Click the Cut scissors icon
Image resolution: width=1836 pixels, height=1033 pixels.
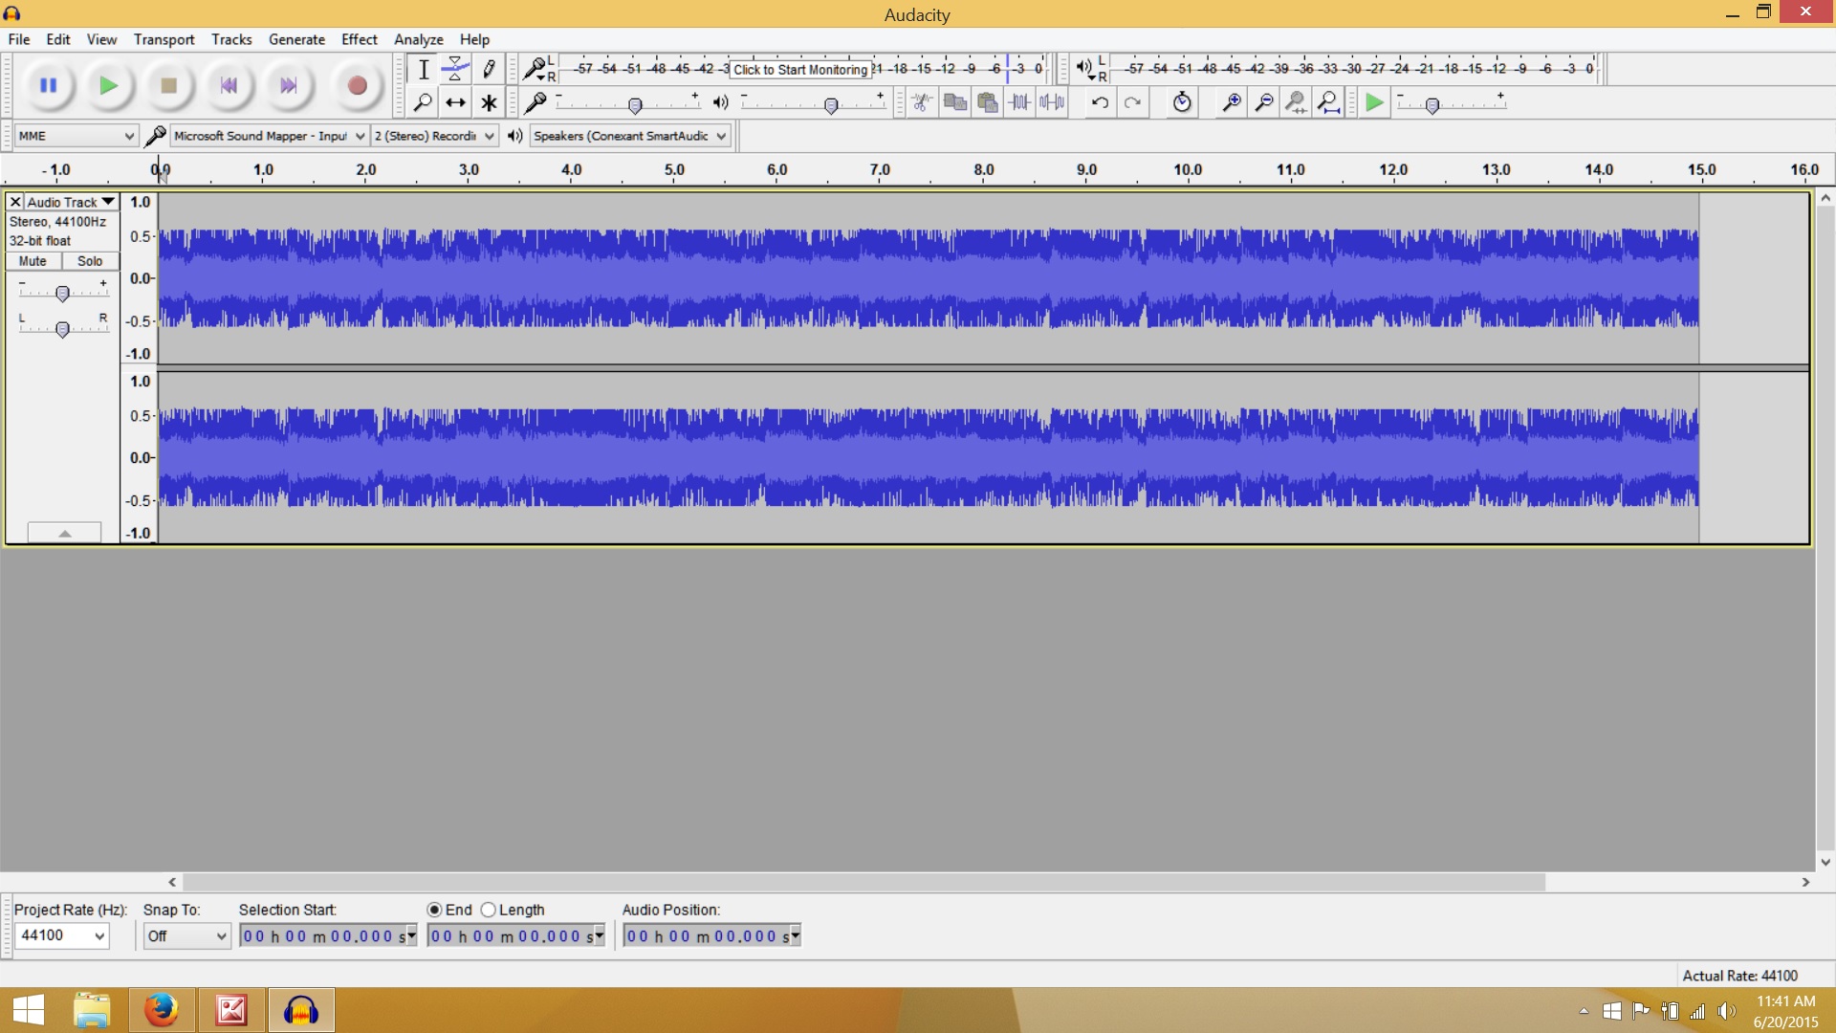point(922,102)
